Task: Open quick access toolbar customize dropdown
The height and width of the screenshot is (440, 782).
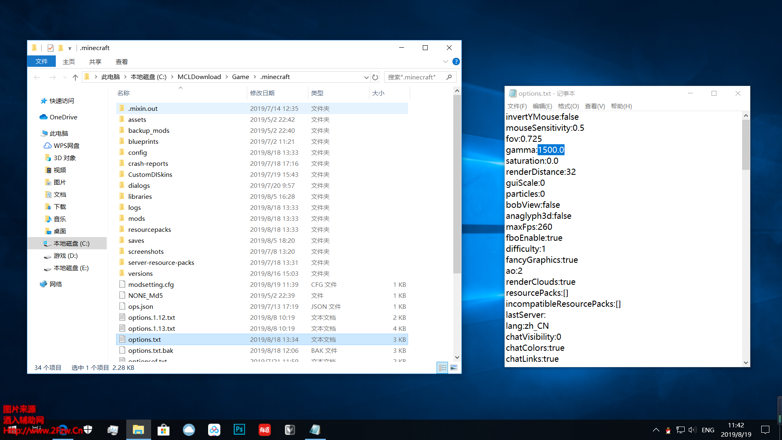Action: (70, 48)
